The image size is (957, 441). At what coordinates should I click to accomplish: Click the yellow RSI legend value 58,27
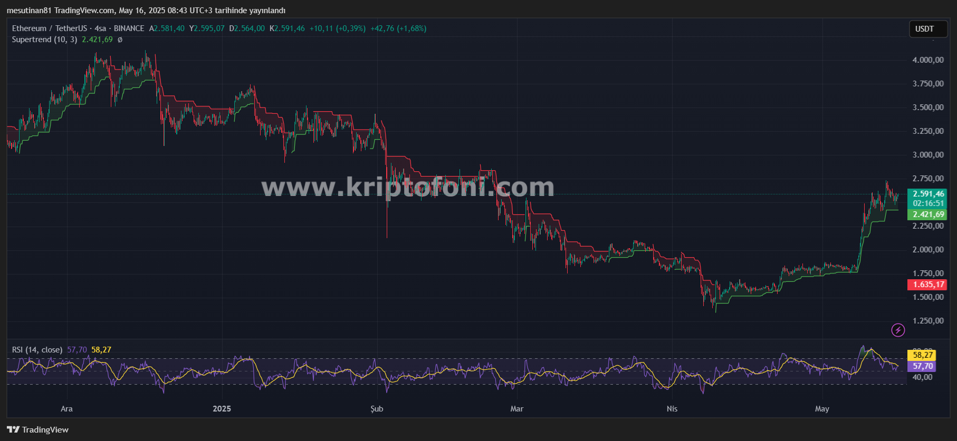(x=101, y=350)
